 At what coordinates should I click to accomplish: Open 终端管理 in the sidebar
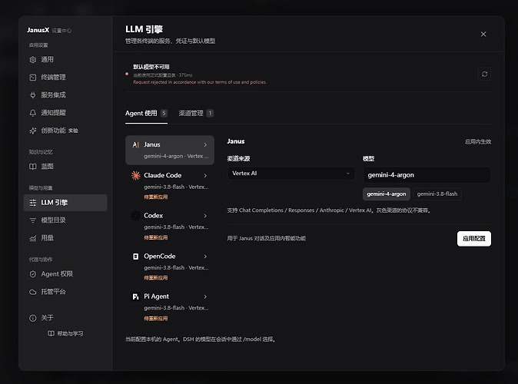point(65,78)
